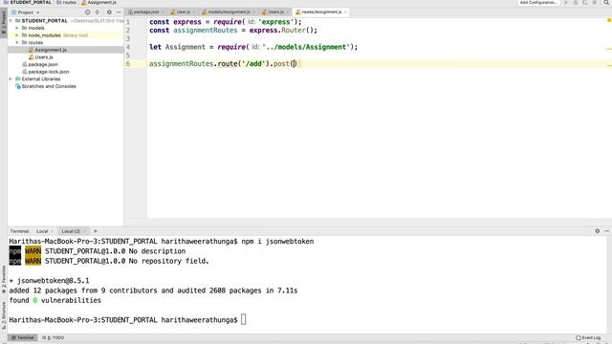The image size is (612, 344).
Task: Hide the Project panel with the minus icon
Action: (119, 12)
